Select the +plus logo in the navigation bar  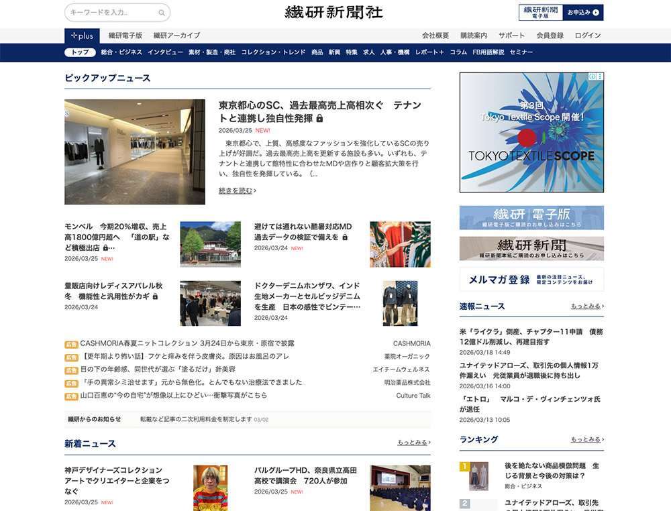click(82, 36)
